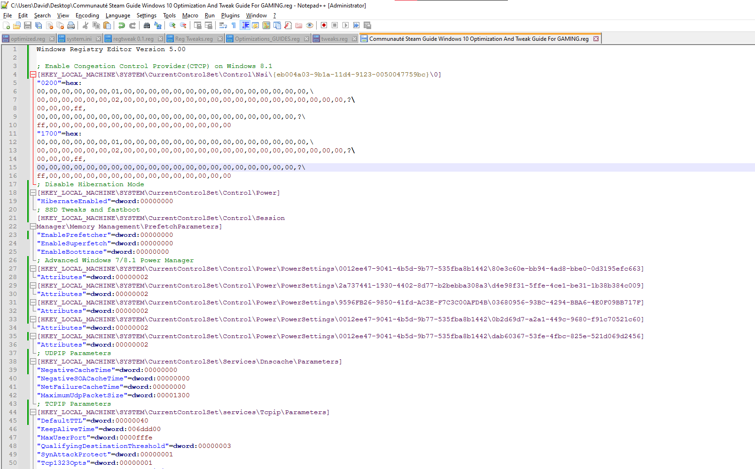The width and height of the screenshot is (755, 469).
Task: Open the Plugins menu
Action: pyautogui.click(x=231, y=15)
